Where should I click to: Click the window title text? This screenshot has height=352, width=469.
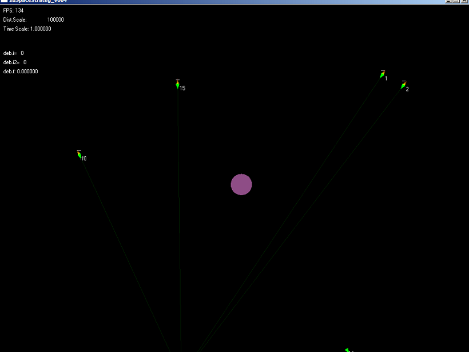[x=34, y=2]
